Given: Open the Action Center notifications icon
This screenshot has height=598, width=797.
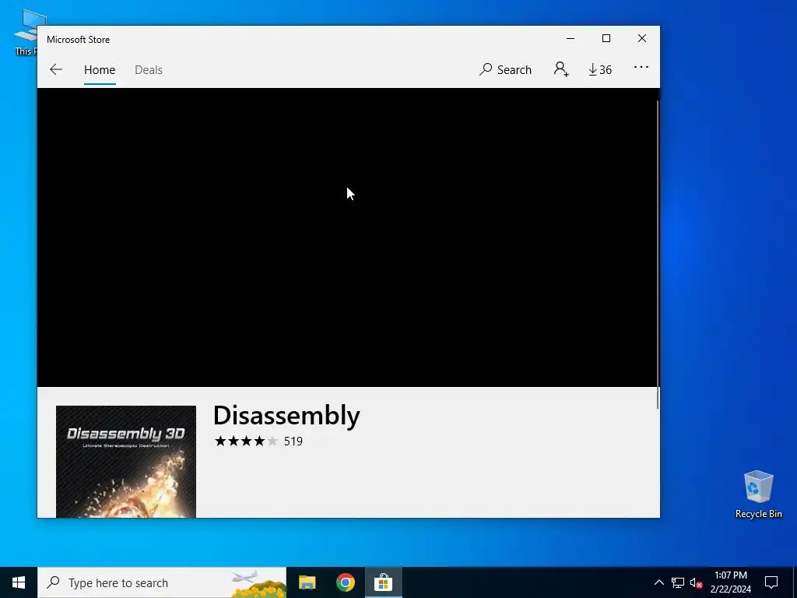Looking at the screenshot, I should [771, 582].
